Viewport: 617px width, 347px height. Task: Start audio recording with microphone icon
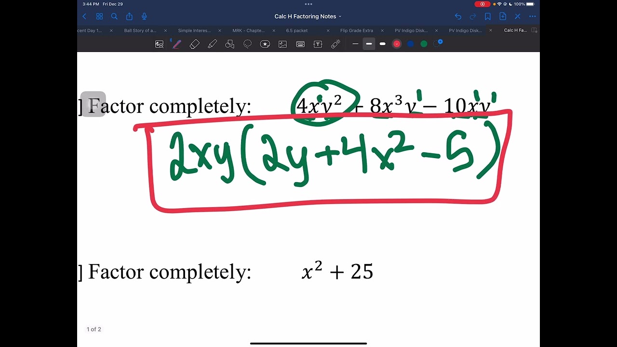point(144,16)
